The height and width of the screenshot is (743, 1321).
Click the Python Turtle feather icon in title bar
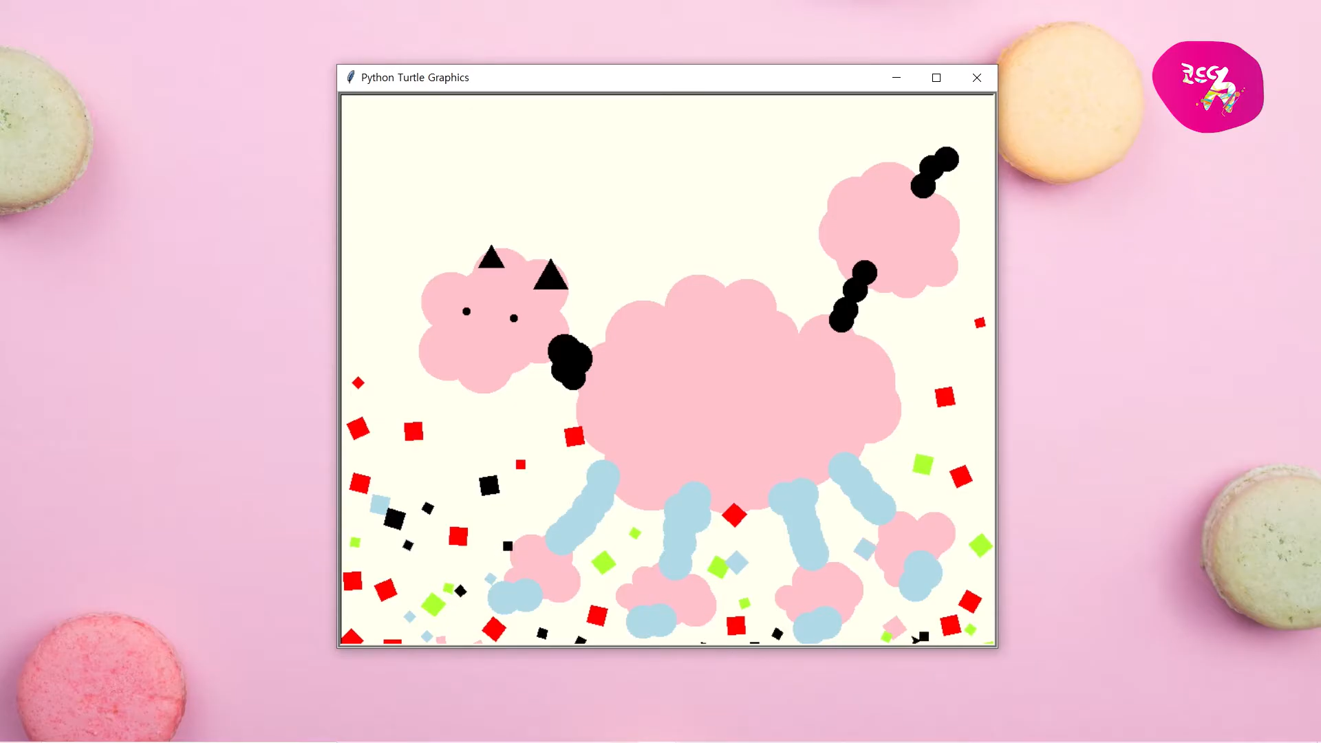(351, 77)
